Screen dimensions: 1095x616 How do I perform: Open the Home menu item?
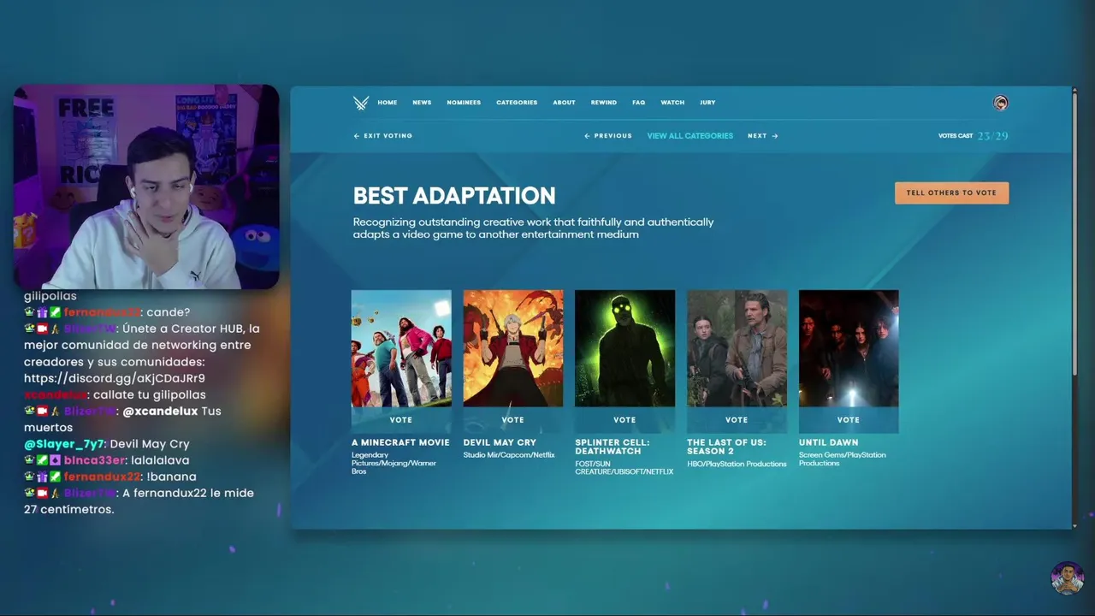click(x=388, y=103)
